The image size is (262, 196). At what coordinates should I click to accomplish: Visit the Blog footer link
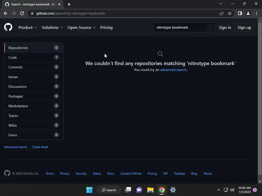click(194, 173)
